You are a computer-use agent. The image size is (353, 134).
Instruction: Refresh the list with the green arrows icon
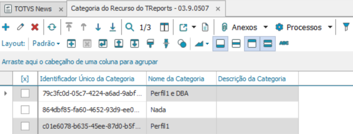52,27
